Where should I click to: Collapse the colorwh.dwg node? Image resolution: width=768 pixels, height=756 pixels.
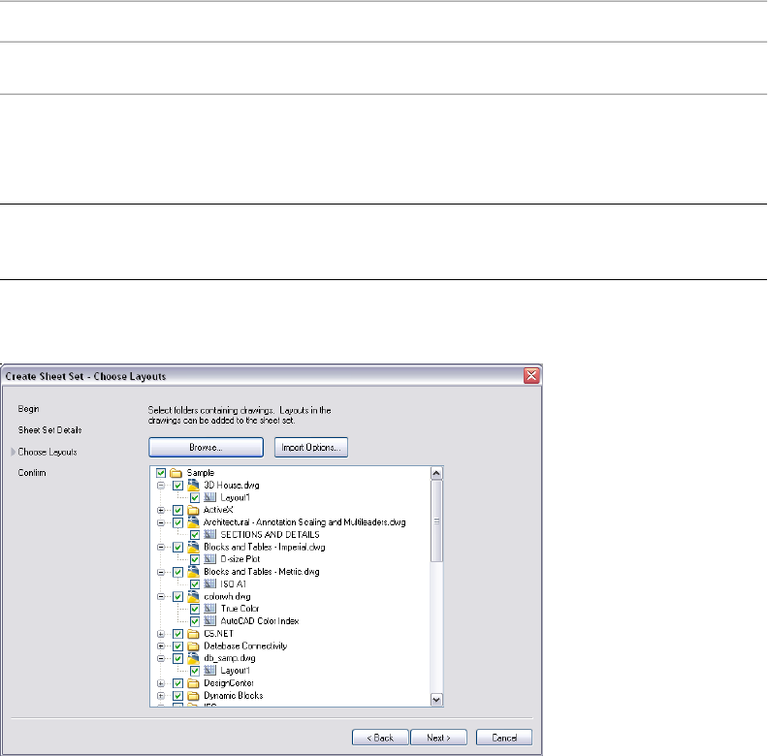point(161,596)
